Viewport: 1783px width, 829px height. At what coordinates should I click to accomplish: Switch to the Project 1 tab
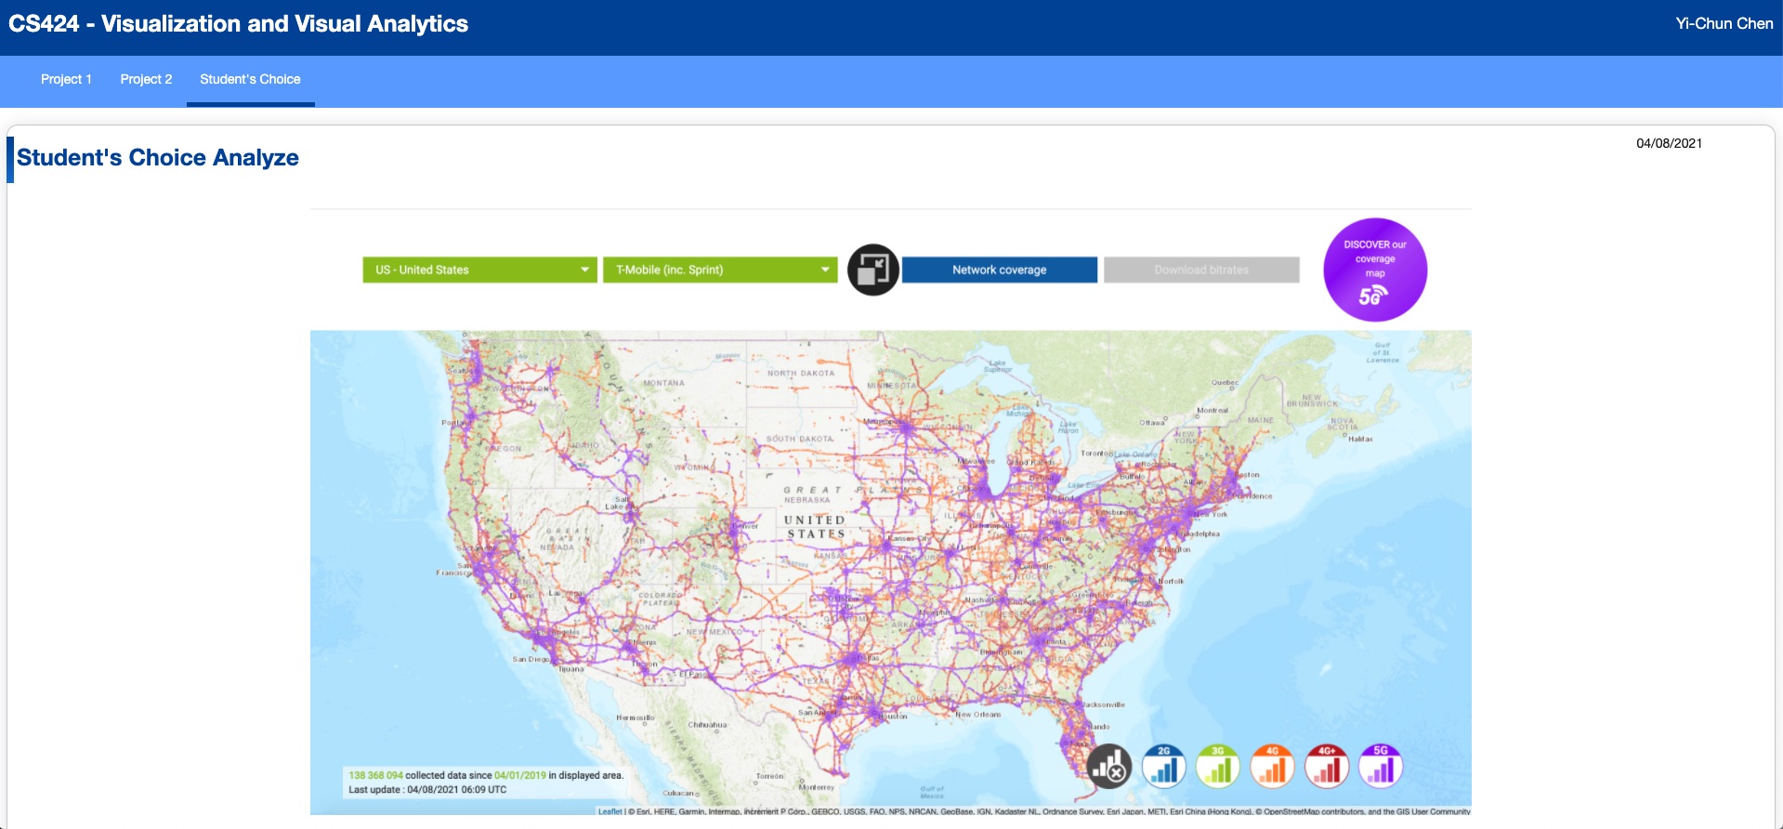66,80
